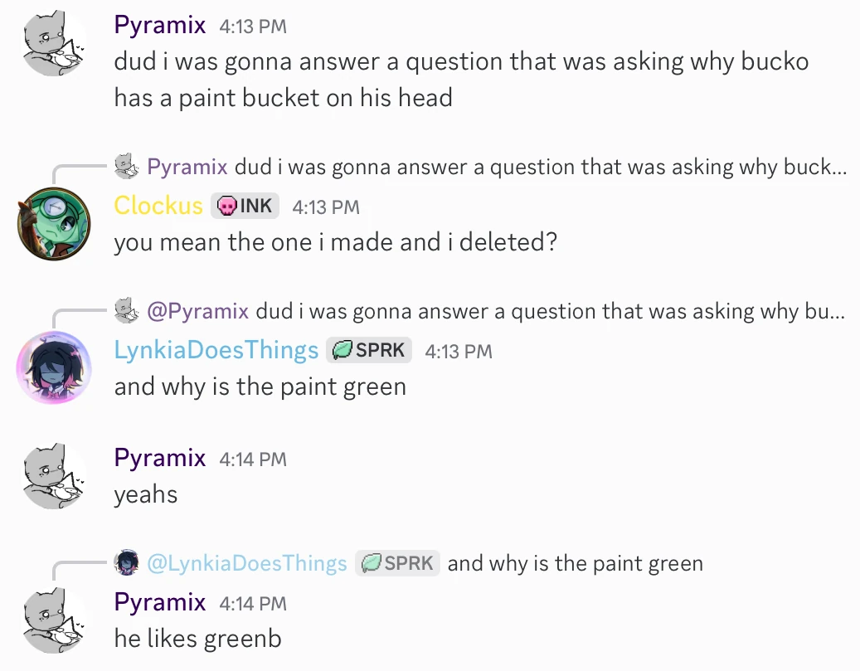The image size is (860, 671).
Task: Click small Pyramix avatar in Clockus's reply preview
Action: [126, 167]
